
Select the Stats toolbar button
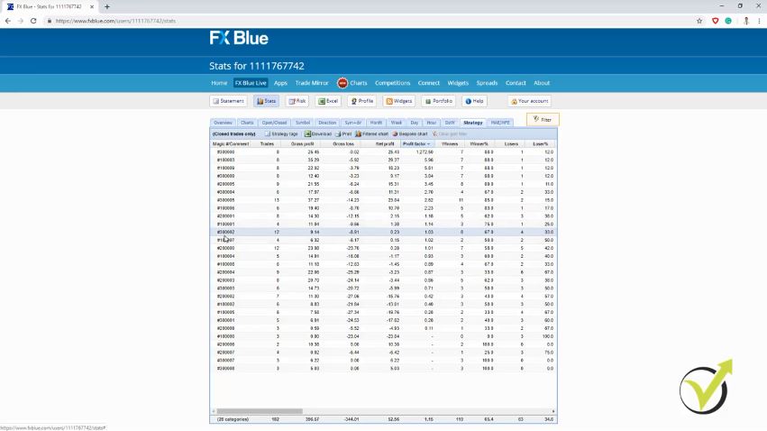click(x=266, y=101)
